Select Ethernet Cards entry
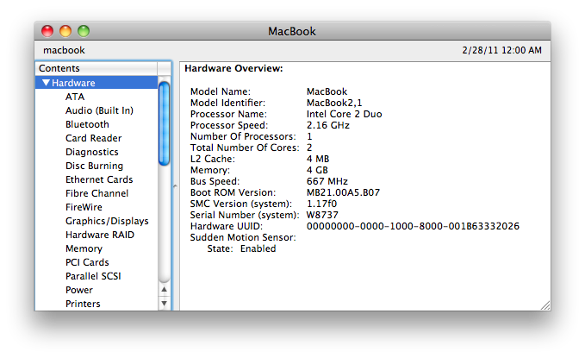The height and width of the screenshot is (358, 585). coord(99,179)
